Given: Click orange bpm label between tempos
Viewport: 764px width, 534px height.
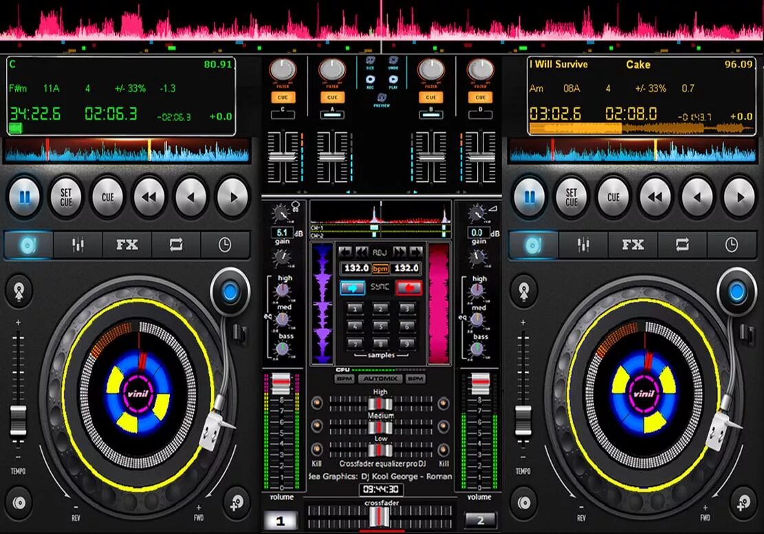Looking at the screenshot, I should 380,269.
